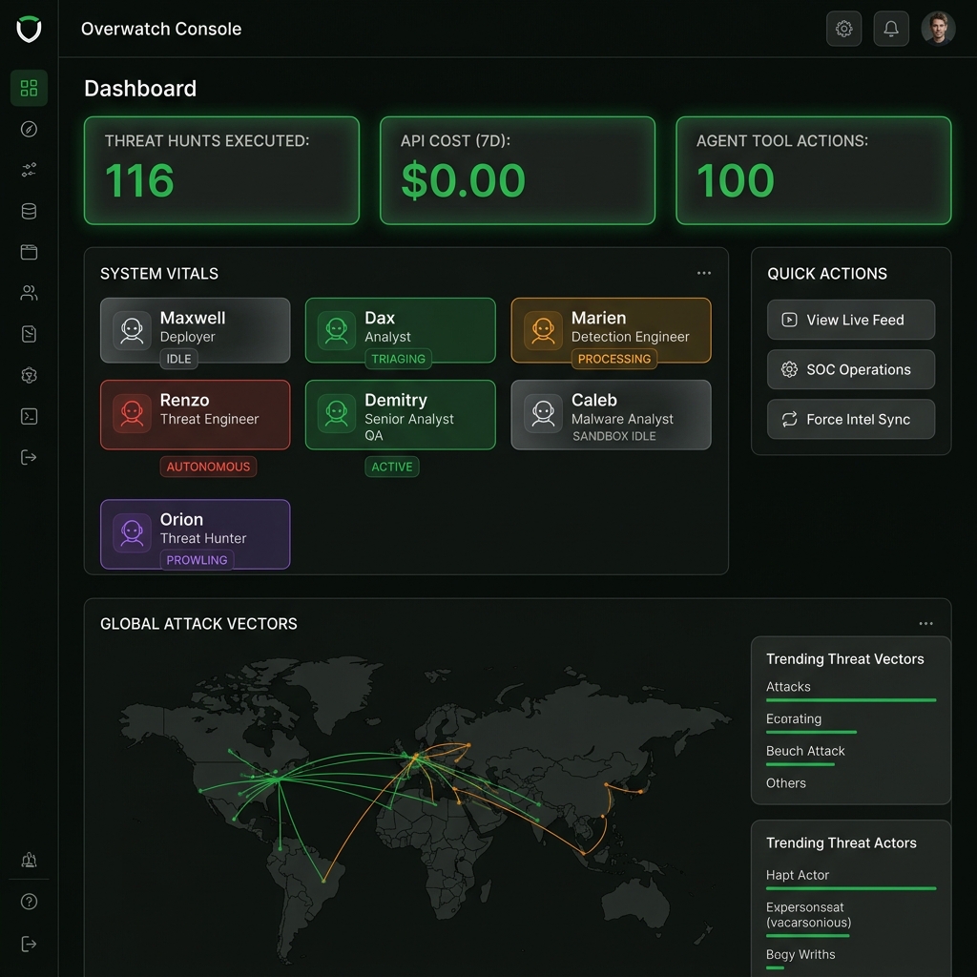This screenshot has height=977, width=977.
Task: Click the Demitry Senior Analyst QA role text
Action: [x=409, y=426]
